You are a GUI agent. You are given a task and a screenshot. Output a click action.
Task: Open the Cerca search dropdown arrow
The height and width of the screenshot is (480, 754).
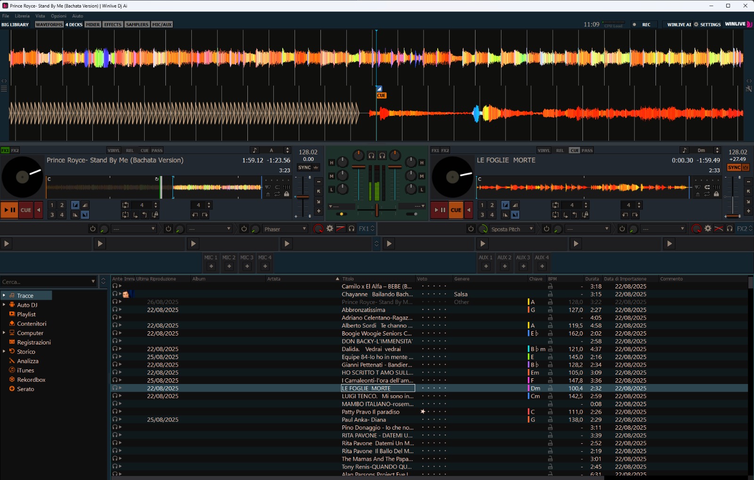[93, 282]
